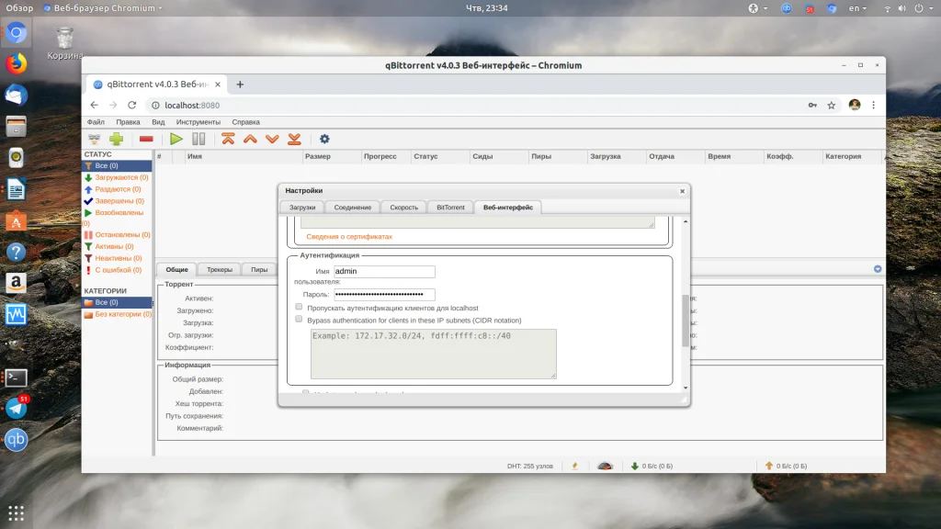Switch to the Загрузки settings tab
The height and width of the screenshot is (529, 941).
click(302, 208)
